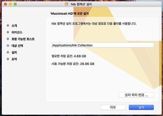Select the 호환 가능한 호스트 step
163x116 pixels.
(x=23, y=39)
